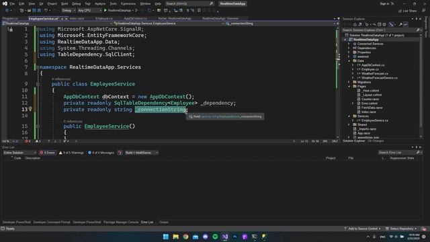
Task: Open the Visual Studio logo menu
Action: pos(5,3)
